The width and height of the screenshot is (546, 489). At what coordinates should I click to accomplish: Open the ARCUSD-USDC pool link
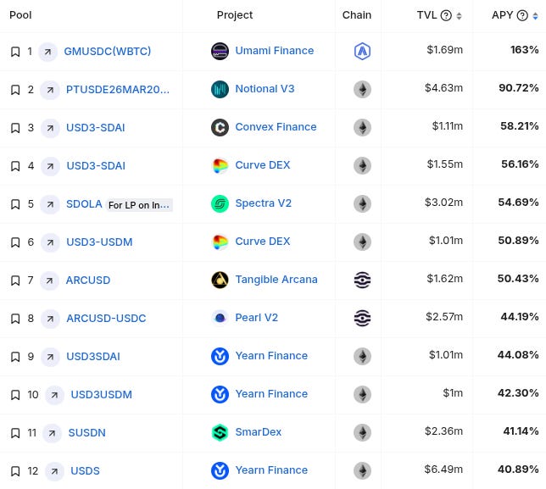[x=106, y=318]
